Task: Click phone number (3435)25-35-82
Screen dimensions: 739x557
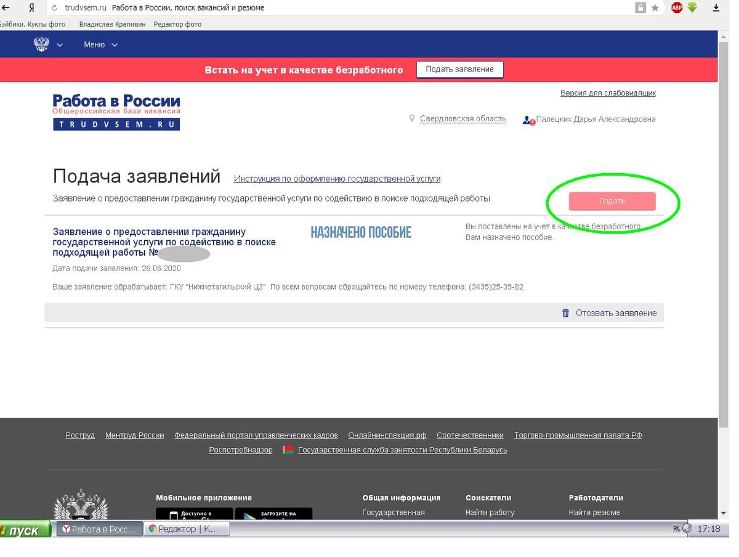Action: pos(496,287)
